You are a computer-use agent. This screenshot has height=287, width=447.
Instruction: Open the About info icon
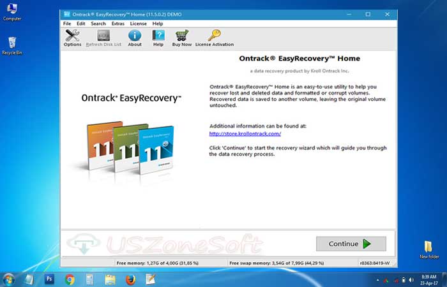click(x=135, y=38)
